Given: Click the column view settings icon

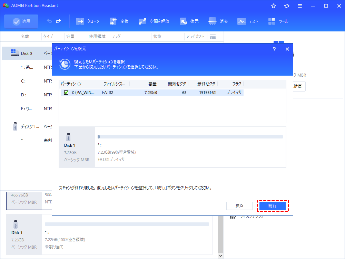Looking at the screenshot, I should point(213,37).
